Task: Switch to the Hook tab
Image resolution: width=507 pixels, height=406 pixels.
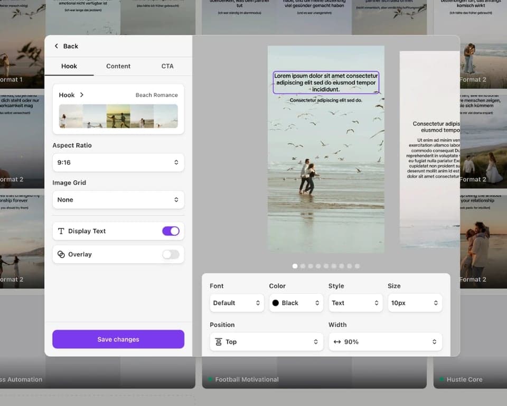Action: pyautogui.click(x=69, y=66)
